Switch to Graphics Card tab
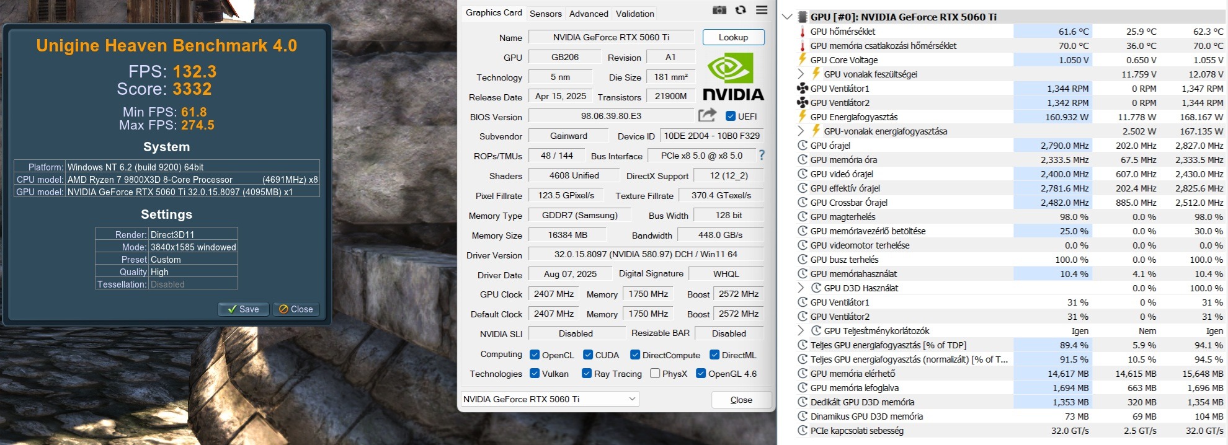The image size is (1228, 445). point(494,12)
